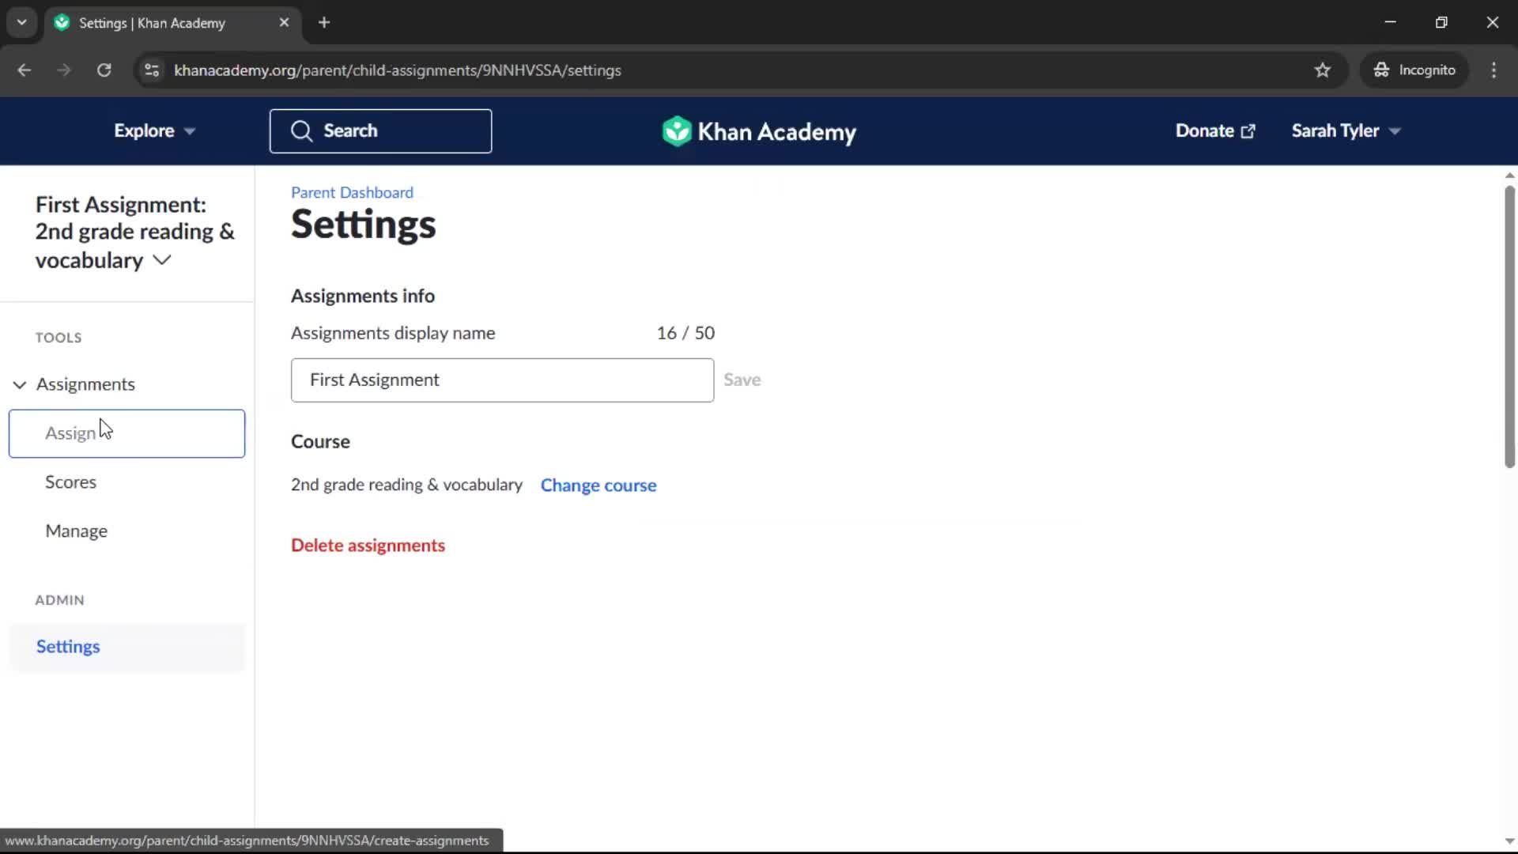Reload the current page
Image resolution: width=1518 pixels, height=854 pixels.
[104, 70]
